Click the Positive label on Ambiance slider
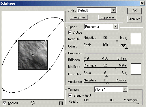The height and width of the screenshot is (107, 146). pos(121,80)
